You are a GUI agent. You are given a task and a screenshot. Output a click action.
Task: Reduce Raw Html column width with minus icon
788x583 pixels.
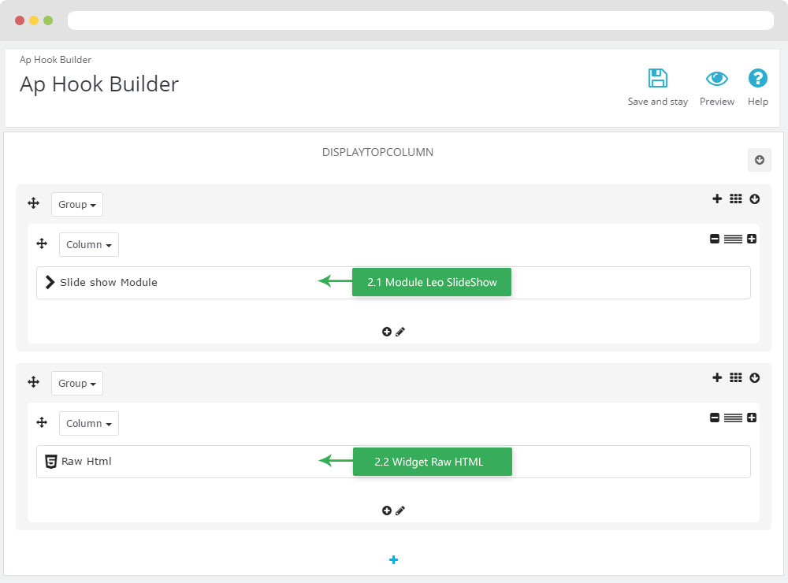(715, 418)
